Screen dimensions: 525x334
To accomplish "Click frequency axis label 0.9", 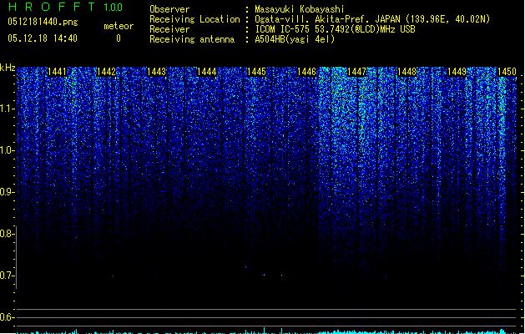I will 6,192.
